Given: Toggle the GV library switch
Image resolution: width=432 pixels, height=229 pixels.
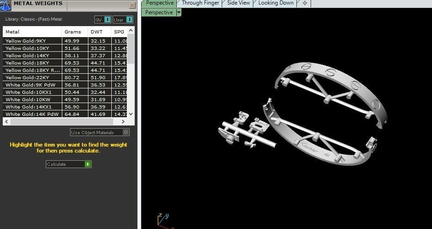Looking at the screenshot, I should point(103,20).
